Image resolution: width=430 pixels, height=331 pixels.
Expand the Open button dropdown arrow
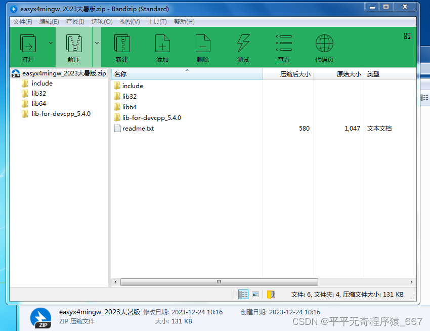[x=51, y=43]
